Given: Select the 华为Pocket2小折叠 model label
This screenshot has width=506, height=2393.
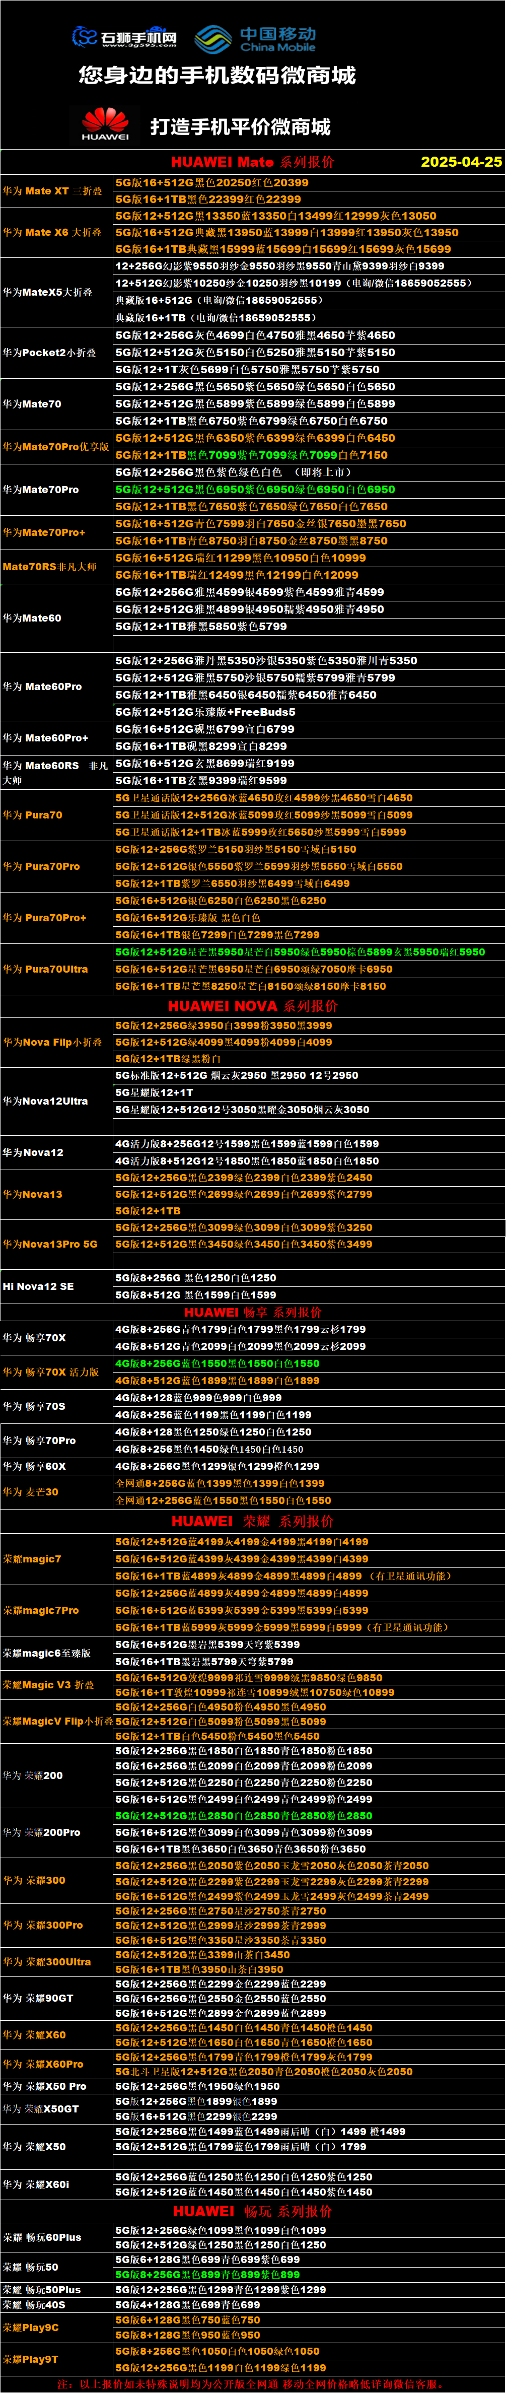Looking at the screenshot, I should click(49, 352).
